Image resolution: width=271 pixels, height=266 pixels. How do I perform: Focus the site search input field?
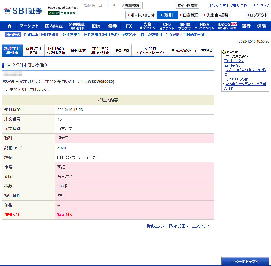159,5
